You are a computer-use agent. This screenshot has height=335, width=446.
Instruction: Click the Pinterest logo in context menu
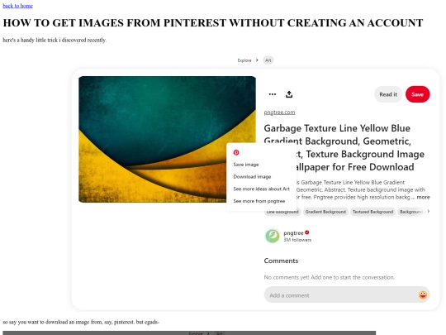[236, 152]
